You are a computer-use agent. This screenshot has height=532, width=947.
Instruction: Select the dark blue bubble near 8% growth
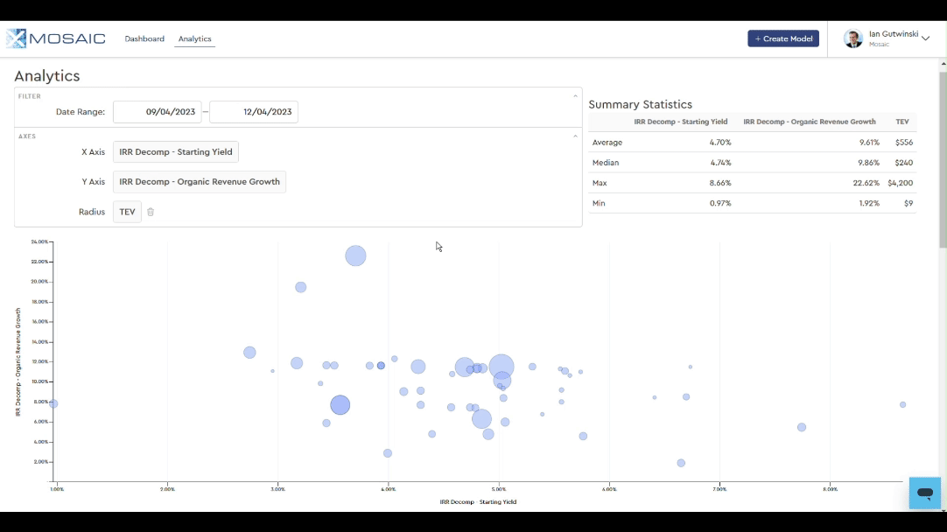(x=340, y=404)
